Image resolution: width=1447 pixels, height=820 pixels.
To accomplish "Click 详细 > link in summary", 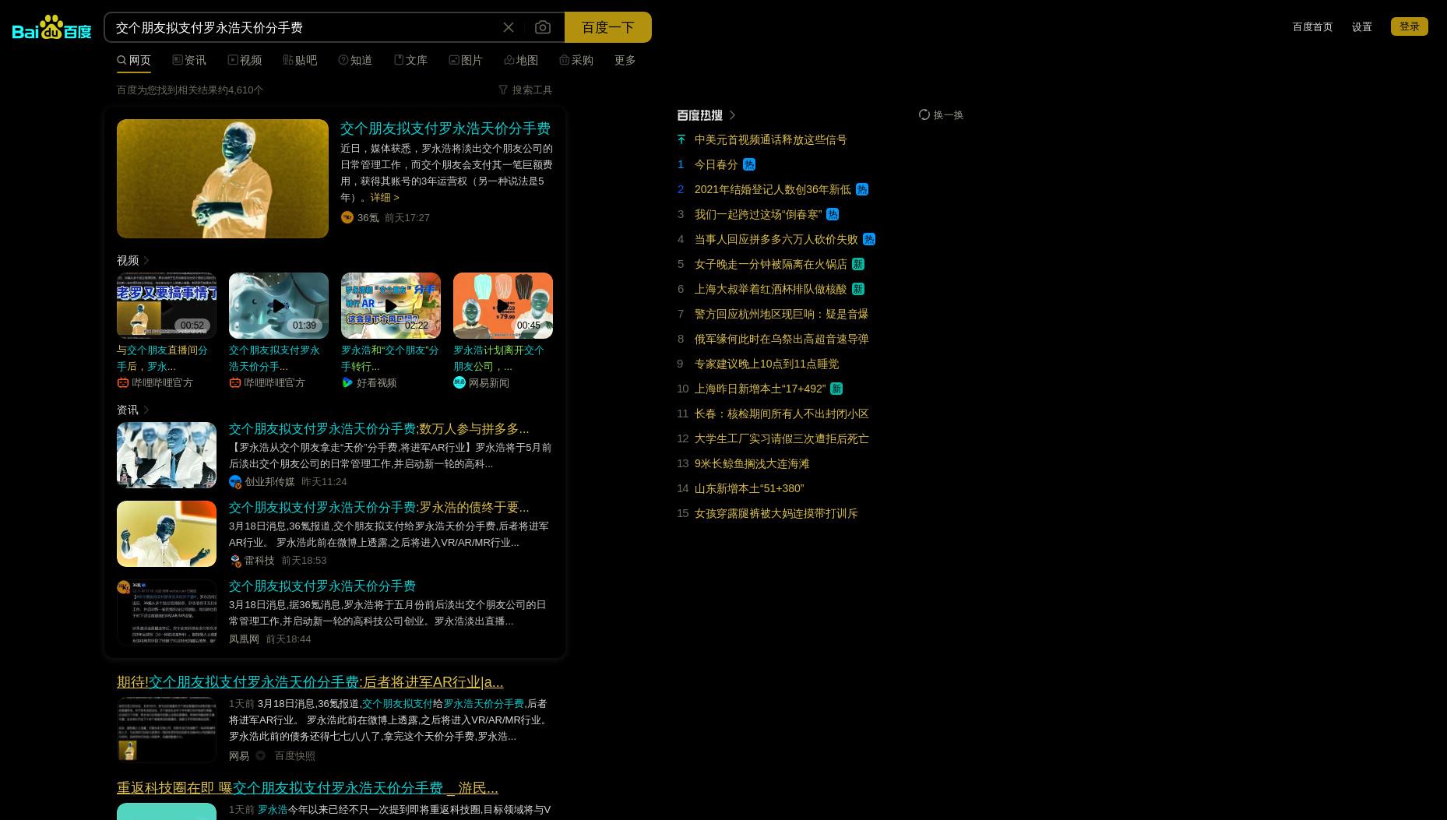I will coord(385,197).
